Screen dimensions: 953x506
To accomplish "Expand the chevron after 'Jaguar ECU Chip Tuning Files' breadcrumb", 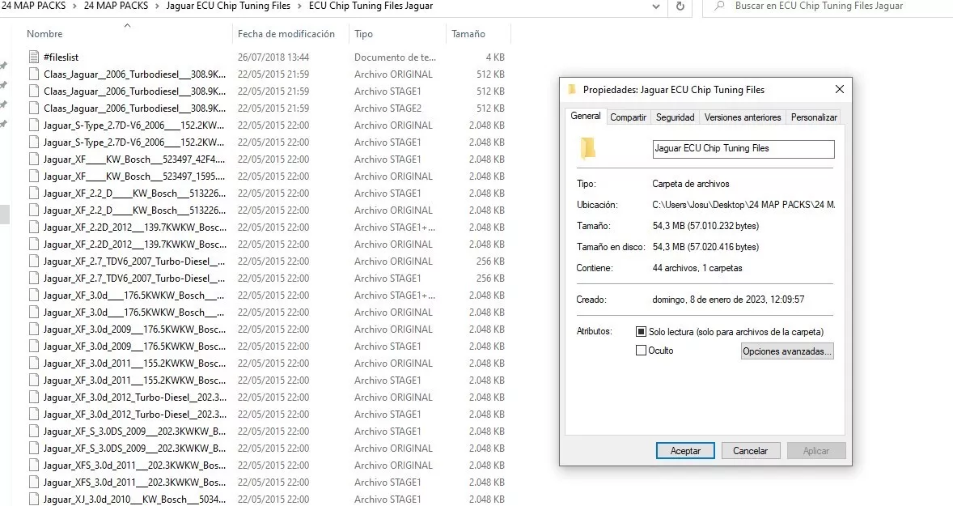I will tap(299, 6).
